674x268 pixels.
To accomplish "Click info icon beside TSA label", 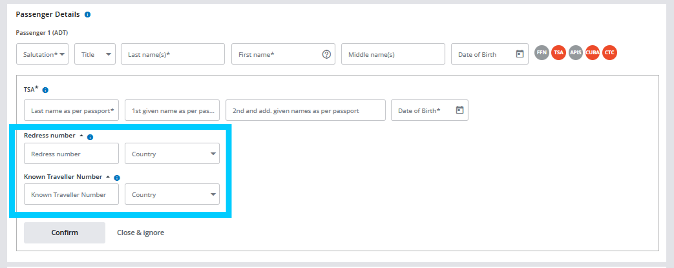I will point(45,90).
